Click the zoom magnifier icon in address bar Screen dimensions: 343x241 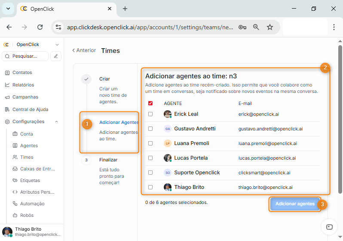pyautogui.click(x=256, y=27)
